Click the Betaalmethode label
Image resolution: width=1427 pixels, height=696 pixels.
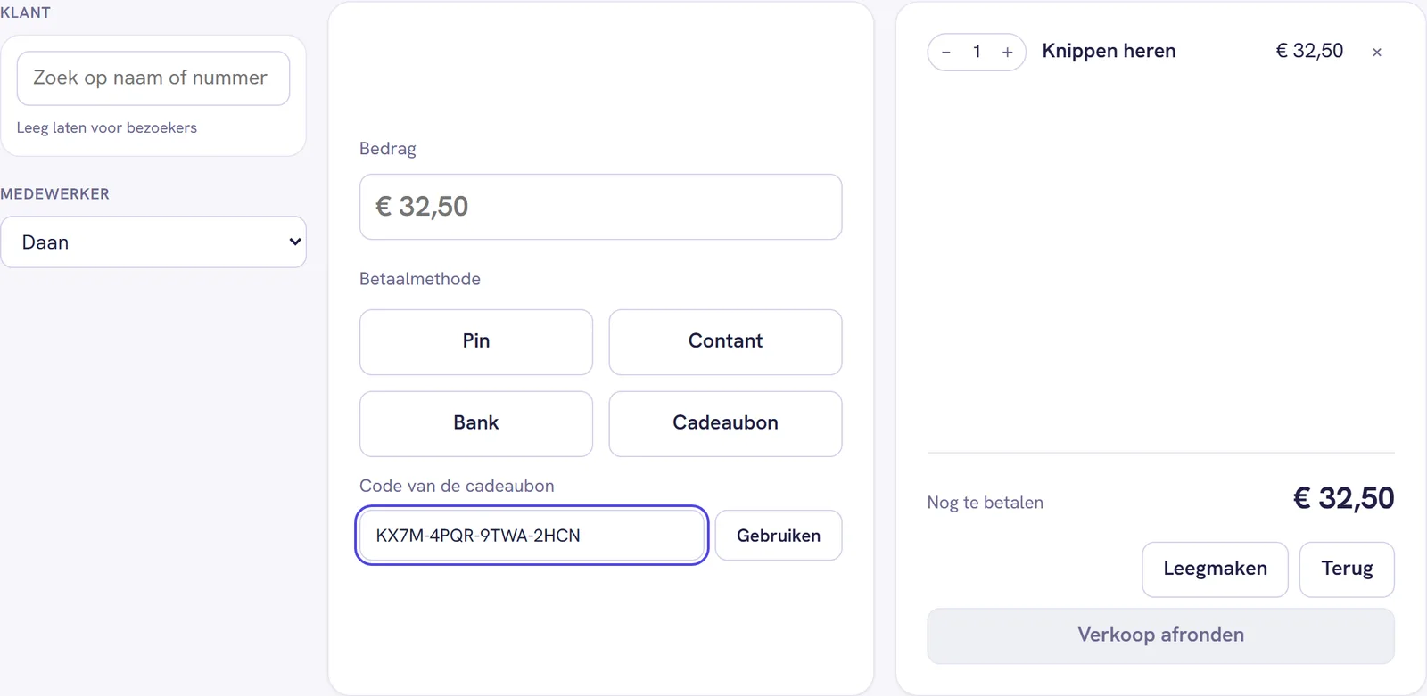click(420, 279)
